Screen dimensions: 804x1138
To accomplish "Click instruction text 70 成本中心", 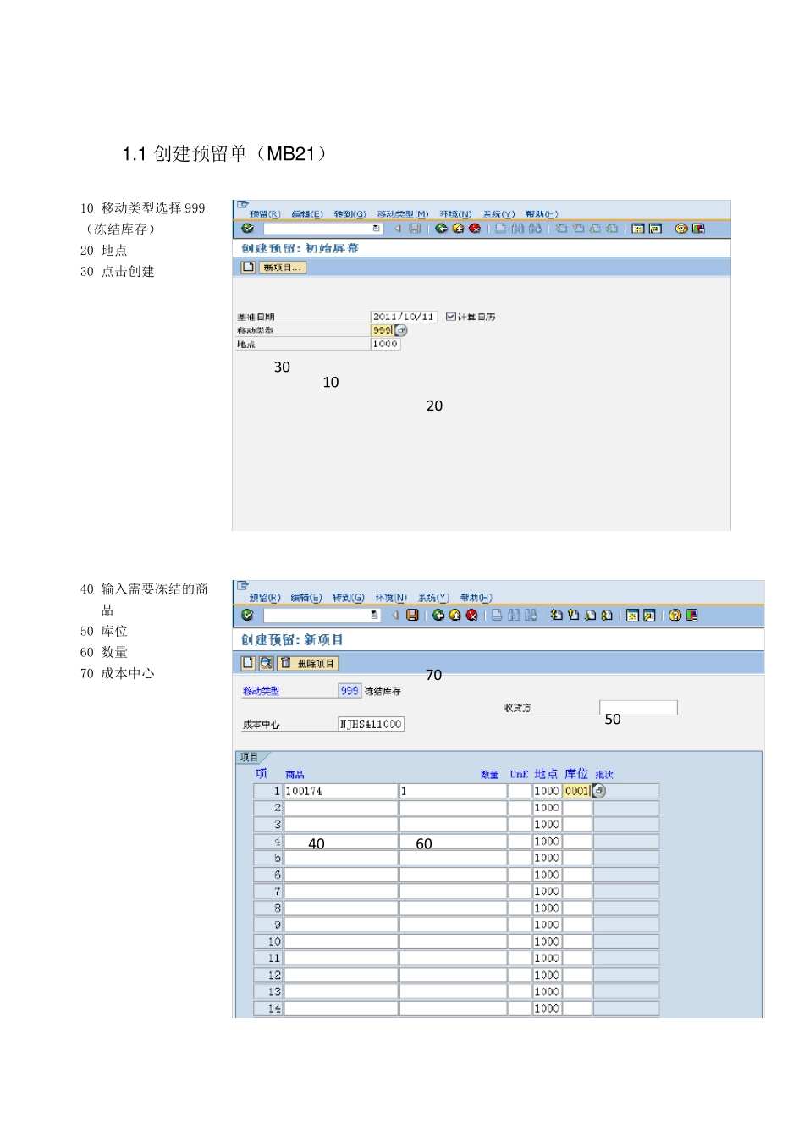I will [118, 674].
